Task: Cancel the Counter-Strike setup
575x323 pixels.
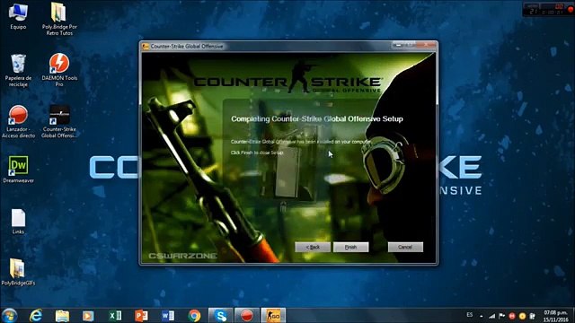Action: pyautogui.click(x=405, y=248)
